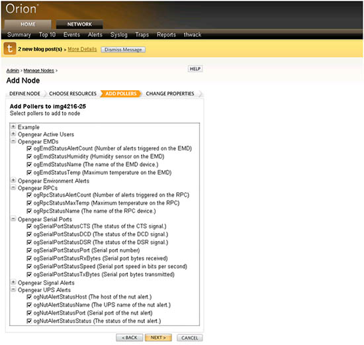Go to DEFINE NODE wizard step

25,93
